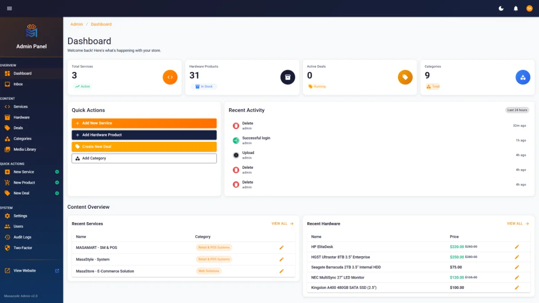
Task: Go to Dashboard in the sidebar
Action: [x=31, y=74]
